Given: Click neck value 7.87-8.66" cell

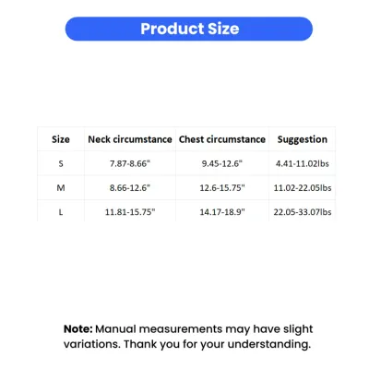Looking at the screenshot, I should click(130, 163).
